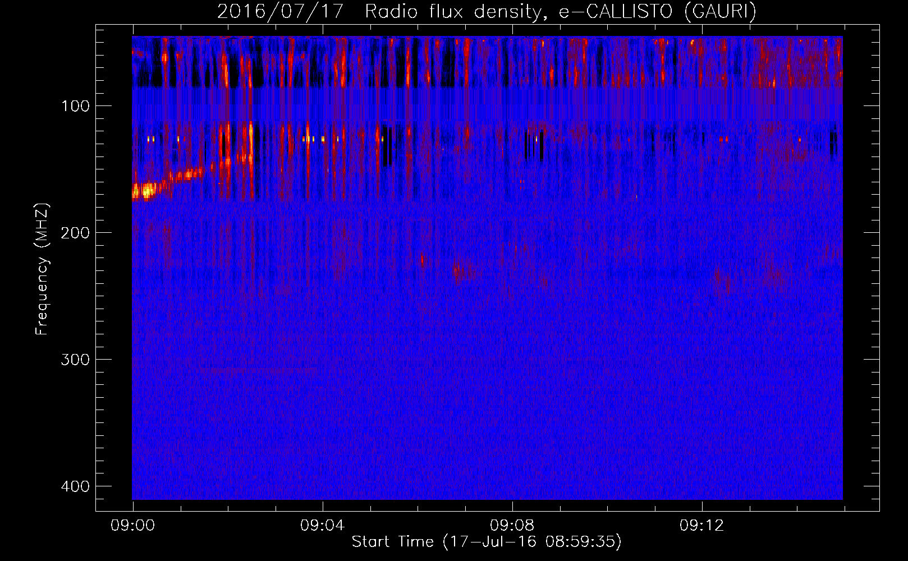Click the 09:08 time tick label
The image size is (908, 561).
pos(512,526)
